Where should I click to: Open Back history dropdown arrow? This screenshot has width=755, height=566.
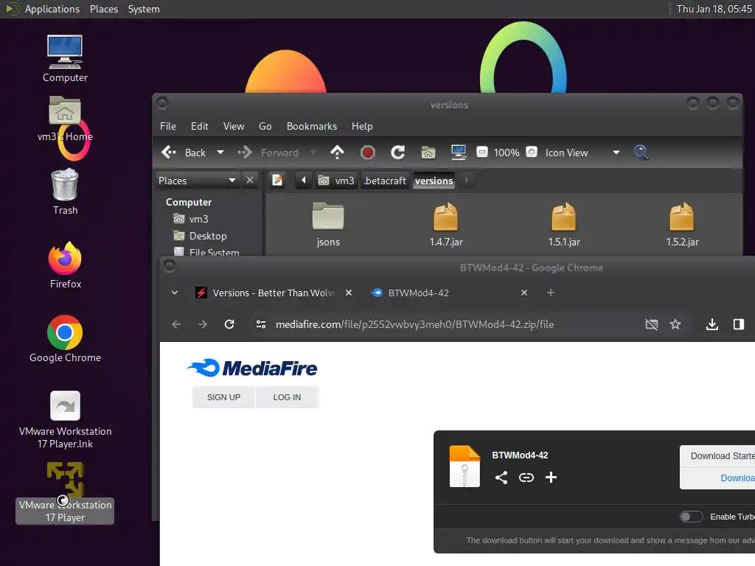(x=220, y=153)
